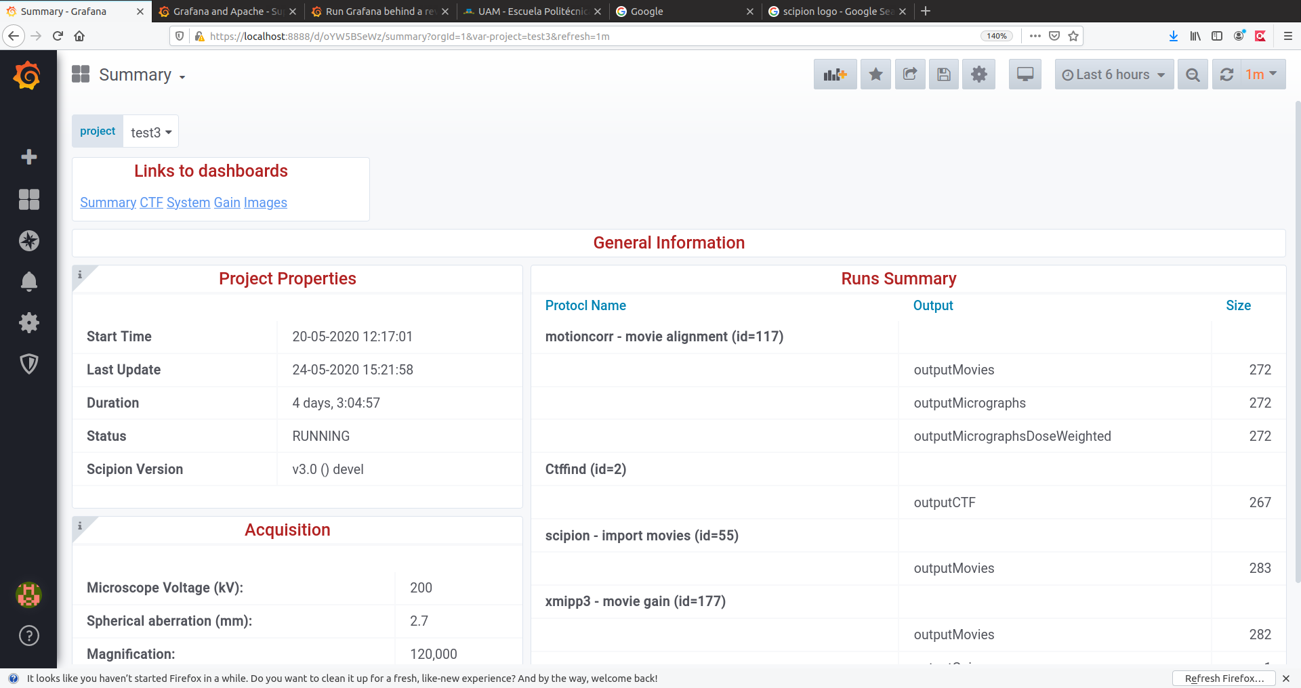Open the Create plus menu in sidebar

[x=28, y=157]
